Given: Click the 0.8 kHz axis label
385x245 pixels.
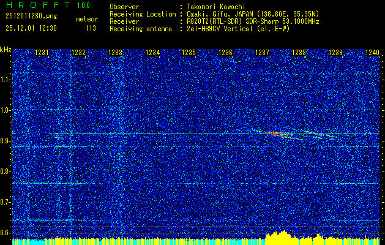Looking at the screenshot, I should pyautogui.click(x=5, y=171).
